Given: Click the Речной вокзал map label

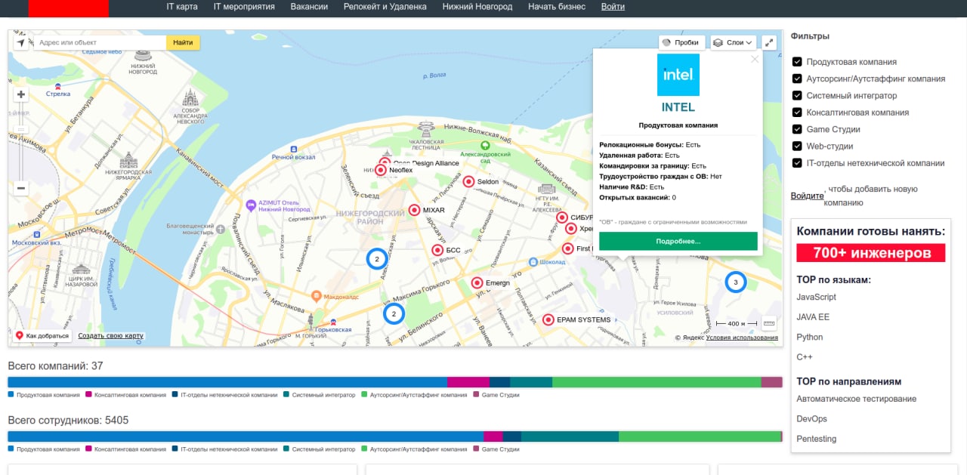Looking at the screenshot, I should (x=294, y=157).
